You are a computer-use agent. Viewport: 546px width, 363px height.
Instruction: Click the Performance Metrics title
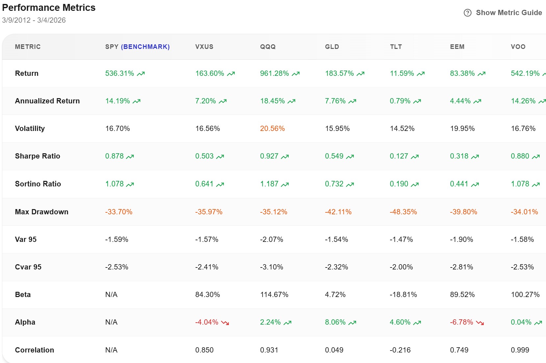(49, 8)
